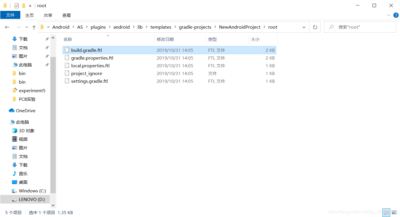Open the 文件 menu tab
Image resolution: width=400 pixels, height=217 pixels.
[x=10, y=15]
